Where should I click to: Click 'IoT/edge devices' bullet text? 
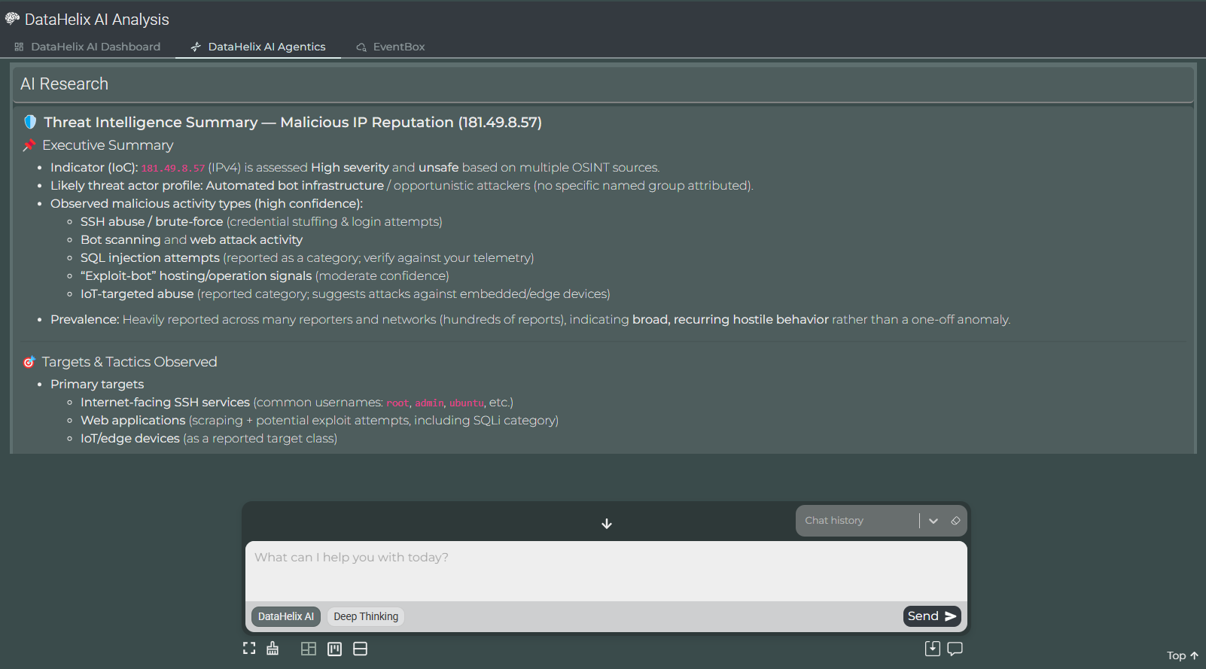coord(130,439)
